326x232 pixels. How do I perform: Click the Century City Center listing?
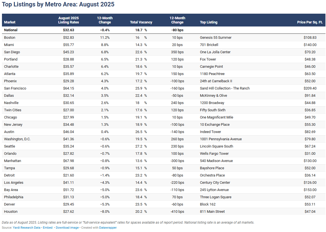pos(215,183)
